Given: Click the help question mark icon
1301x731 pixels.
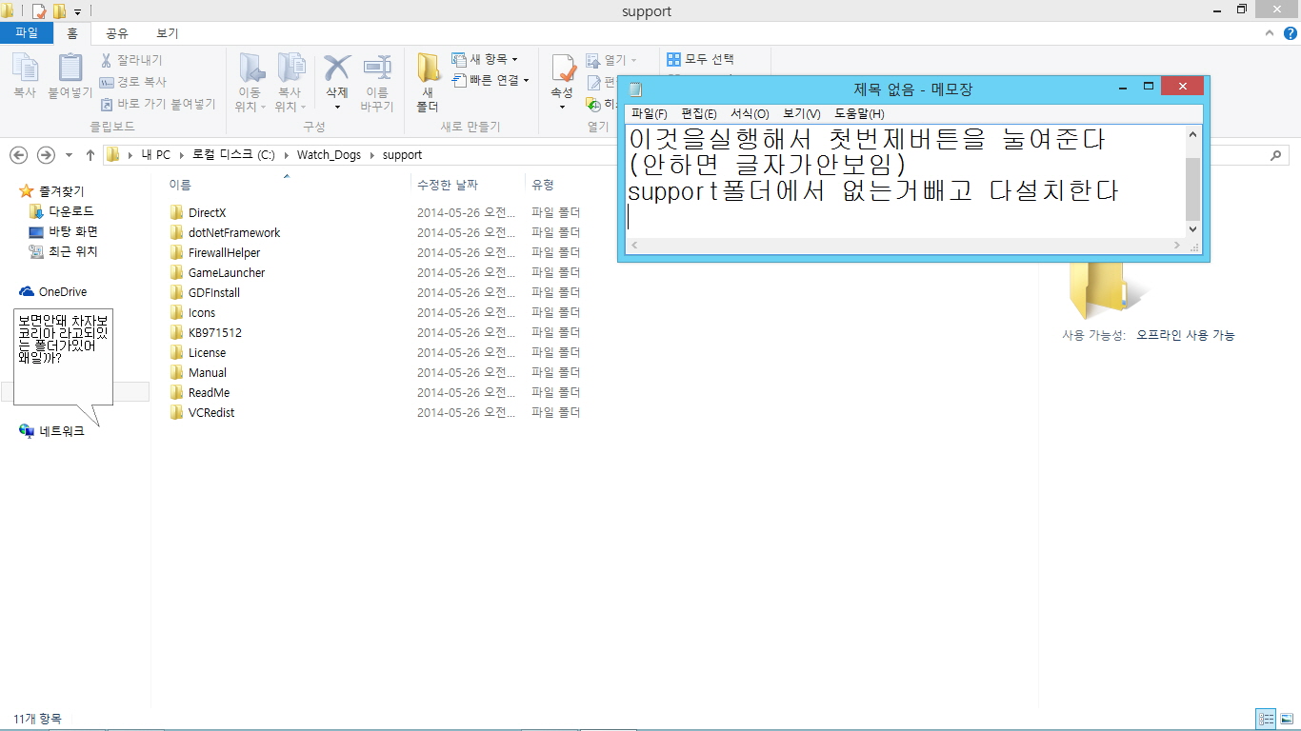Looking at the screenshot, I should [x=1290, y=33].
